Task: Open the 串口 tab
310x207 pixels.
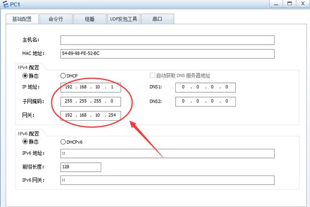Action: [157, 19]
